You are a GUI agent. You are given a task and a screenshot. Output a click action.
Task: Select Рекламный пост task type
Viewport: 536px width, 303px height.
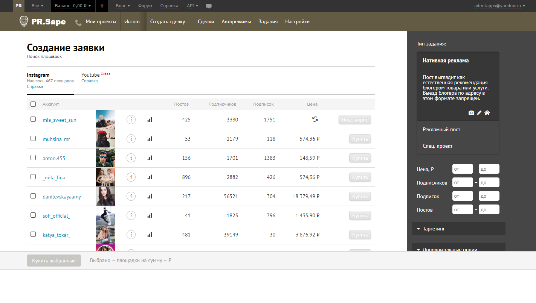point(441,129)
